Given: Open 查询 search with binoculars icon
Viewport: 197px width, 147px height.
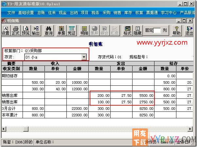Looking at the screenshot, I should point(49,31).
